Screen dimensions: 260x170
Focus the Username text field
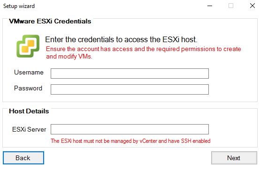130,74
